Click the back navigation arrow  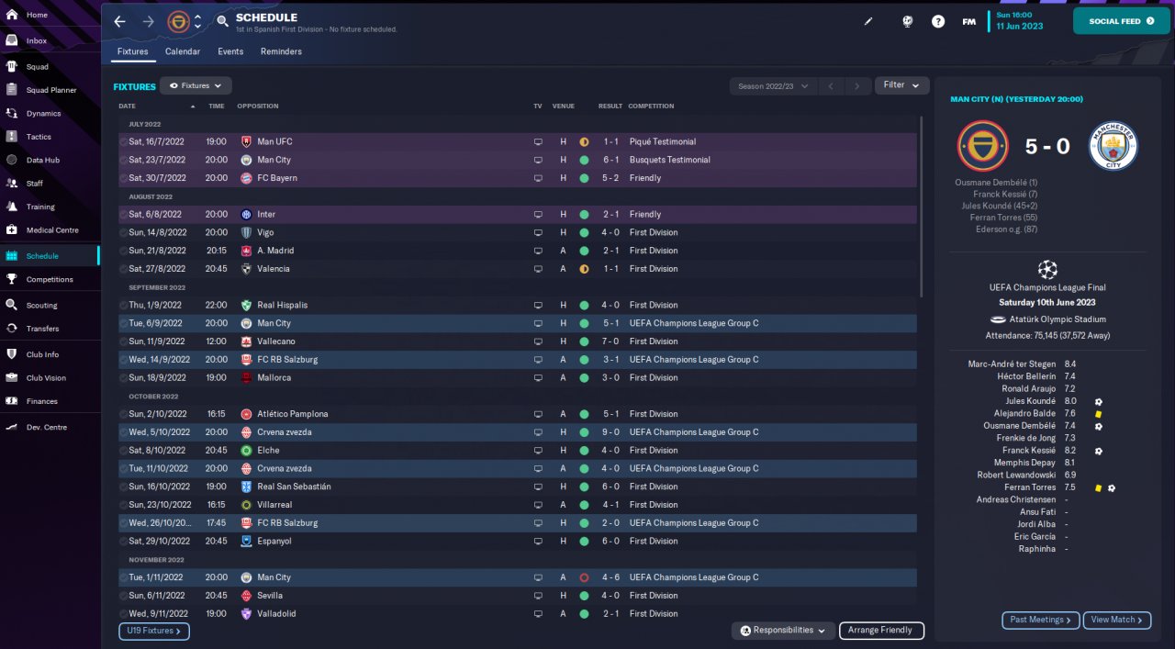tap(119, 20)
